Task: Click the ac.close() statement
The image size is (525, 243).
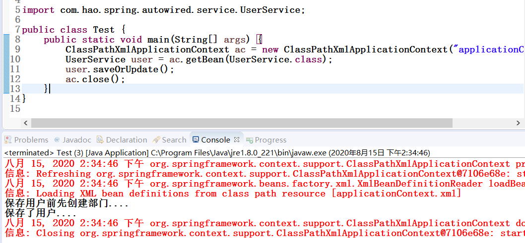Action: click(95, 80)
